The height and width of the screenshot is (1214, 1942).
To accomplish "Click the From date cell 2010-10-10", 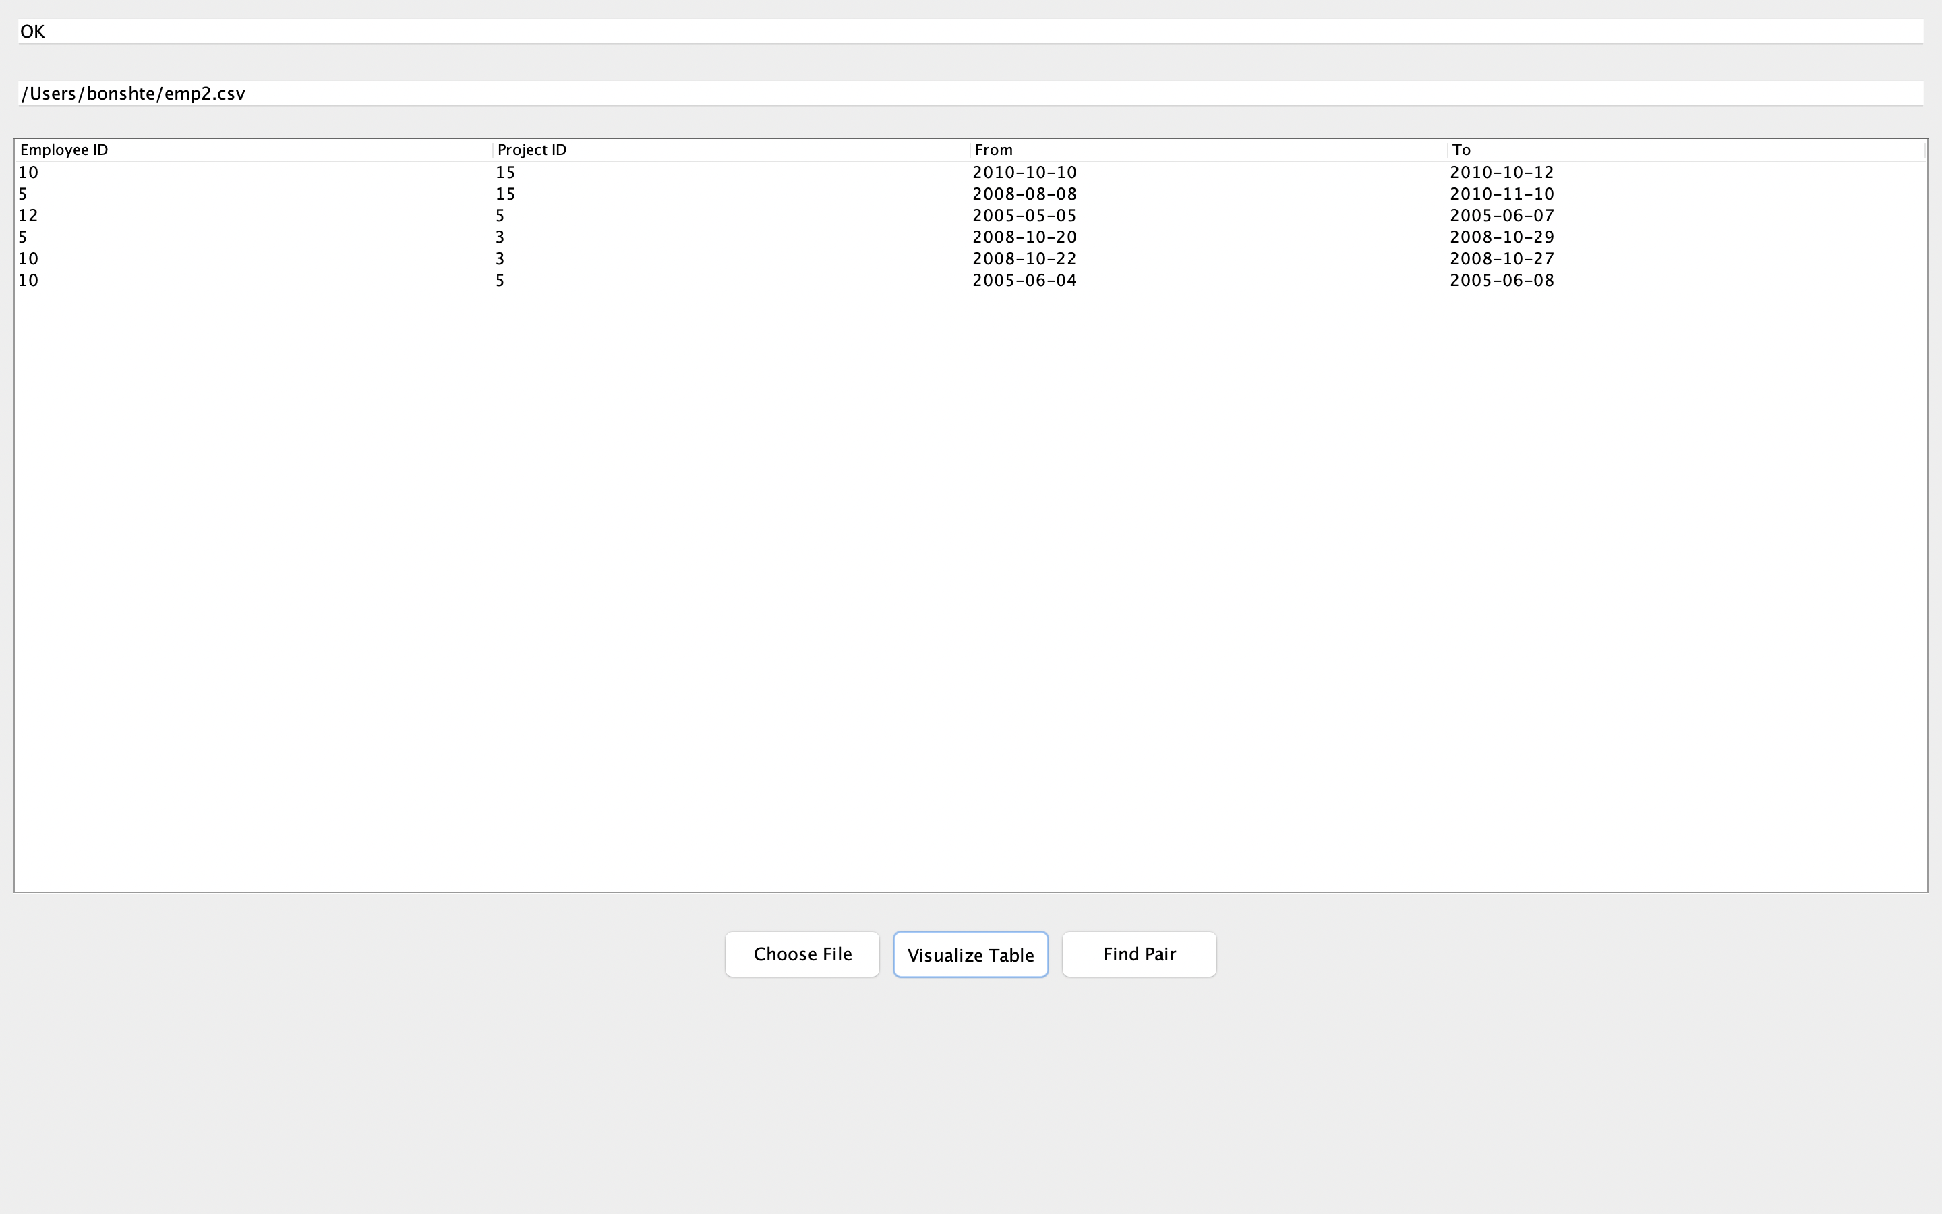I will (1024, 172).
